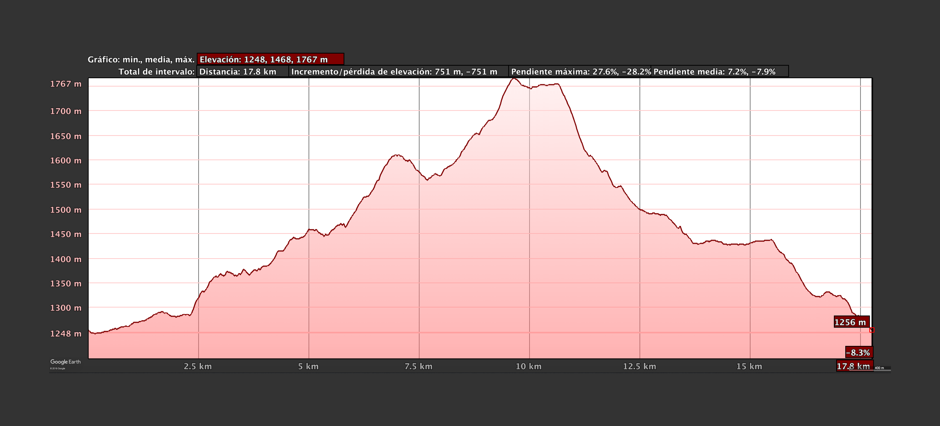940x426 pixels.
Task: Click the Pendiente media stat box
Action: point(719,71)
